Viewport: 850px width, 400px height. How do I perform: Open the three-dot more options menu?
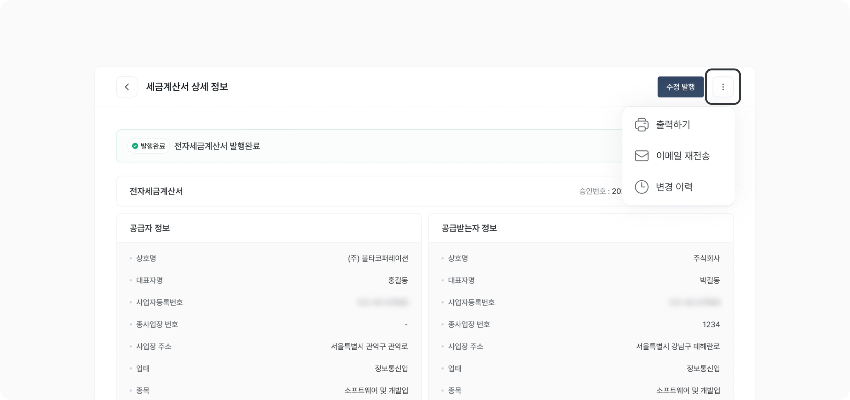pyautogui.click(x=723, y=87)
